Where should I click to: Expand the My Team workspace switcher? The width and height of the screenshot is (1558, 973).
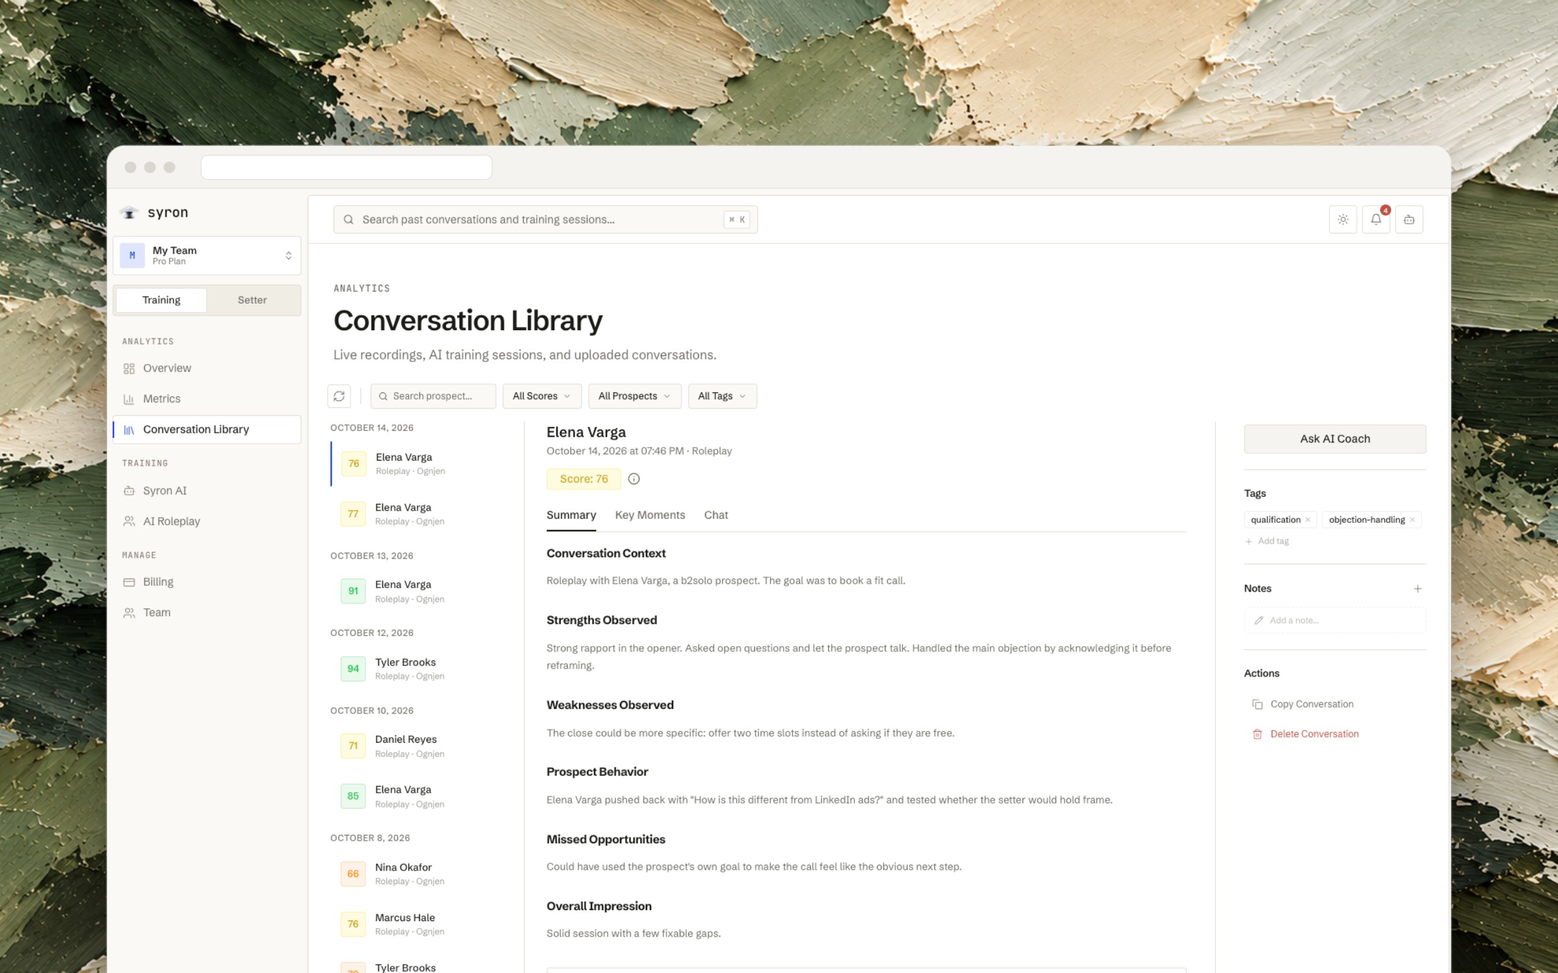pos(206,256)
